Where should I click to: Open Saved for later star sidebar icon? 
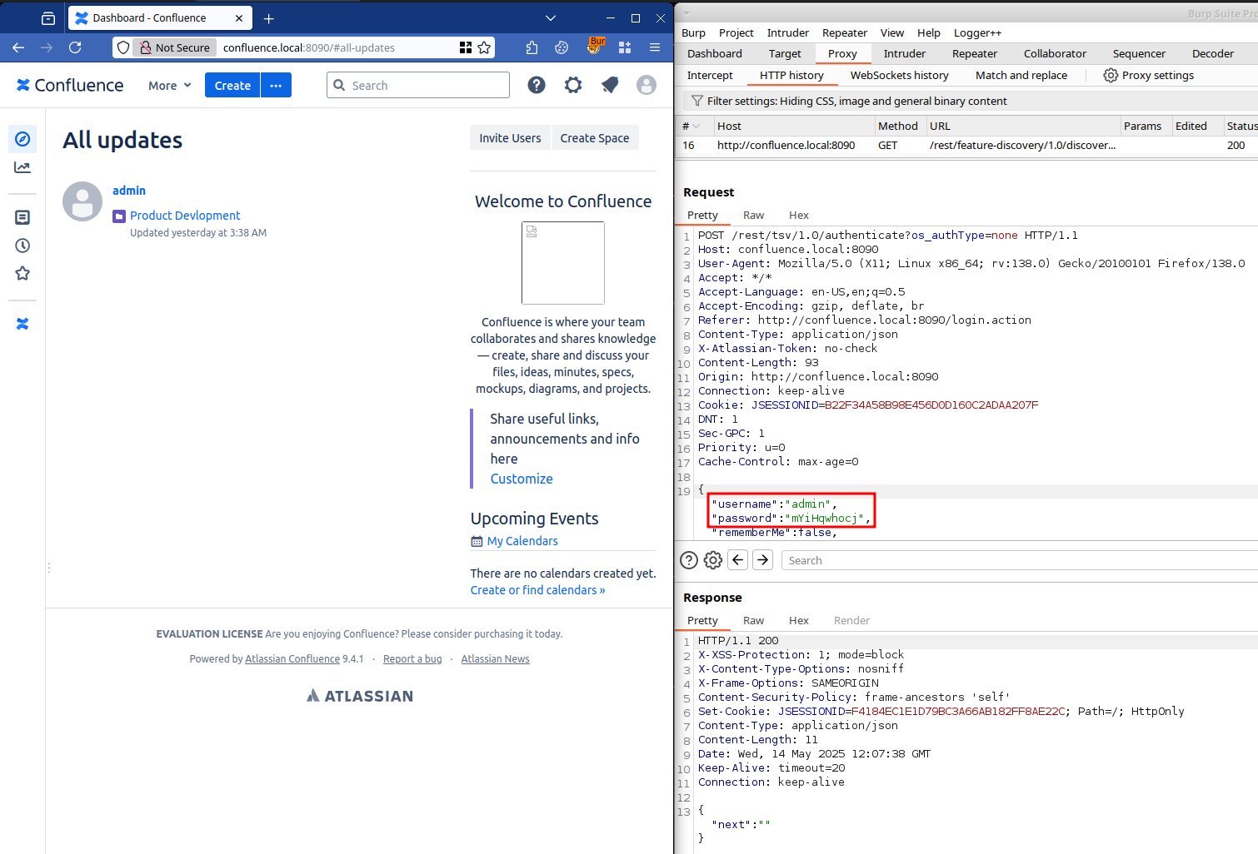(x=22, y=273)
